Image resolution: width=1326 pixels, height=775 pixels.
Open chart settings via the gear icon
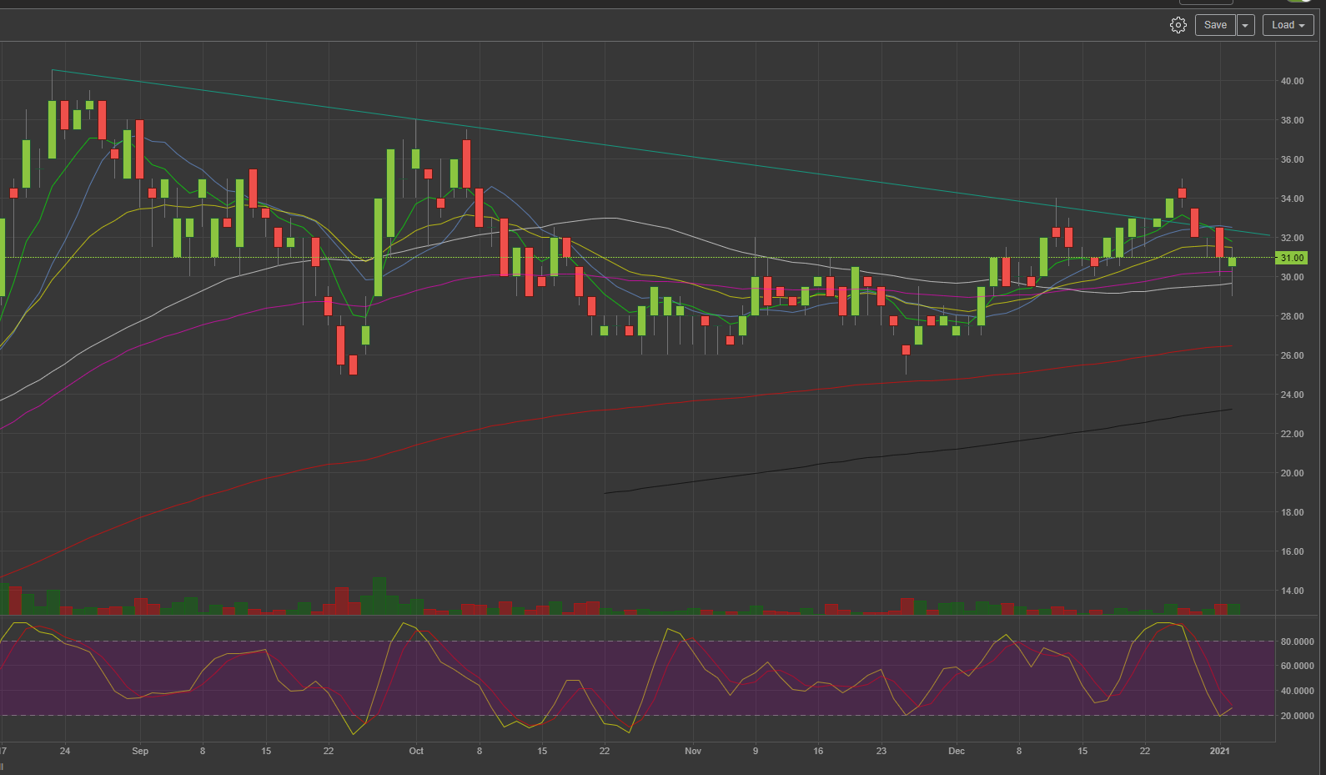pyautogui.click(x=1178, y=25)
